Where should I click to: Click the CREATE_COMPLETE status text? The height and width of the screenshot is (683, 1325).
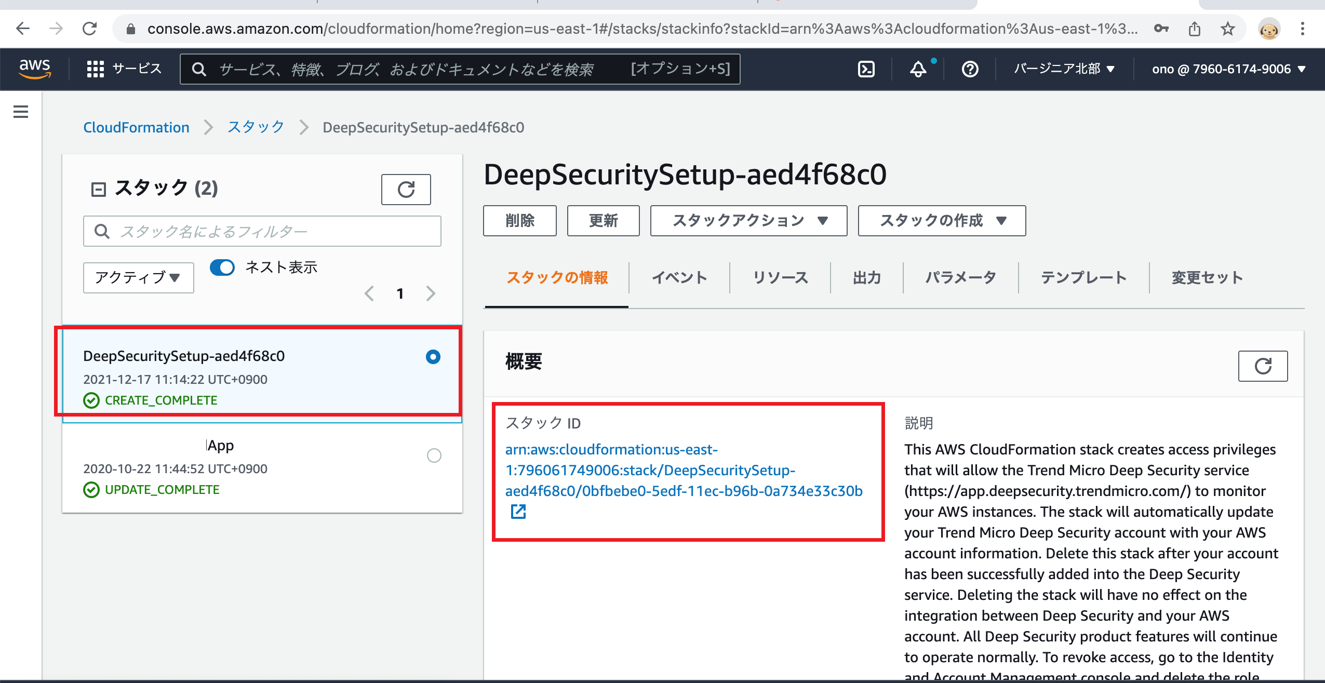[161, 400]
